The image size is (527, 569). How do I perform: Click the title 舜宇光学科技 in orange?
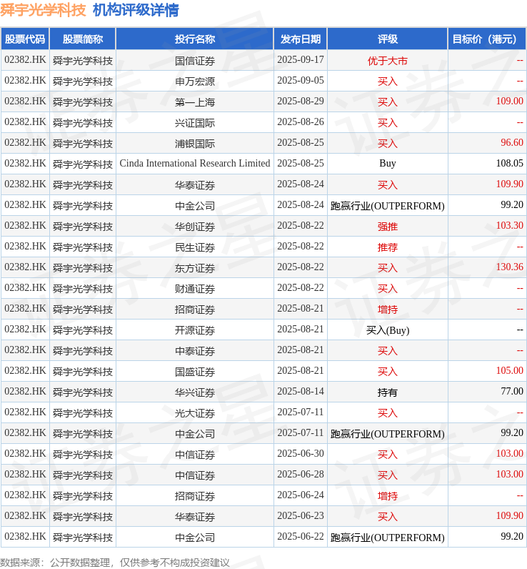click(x=43, y=10)
